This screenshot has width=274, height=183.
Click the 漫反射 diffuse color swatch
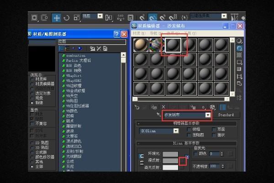[x=170, y=161]
